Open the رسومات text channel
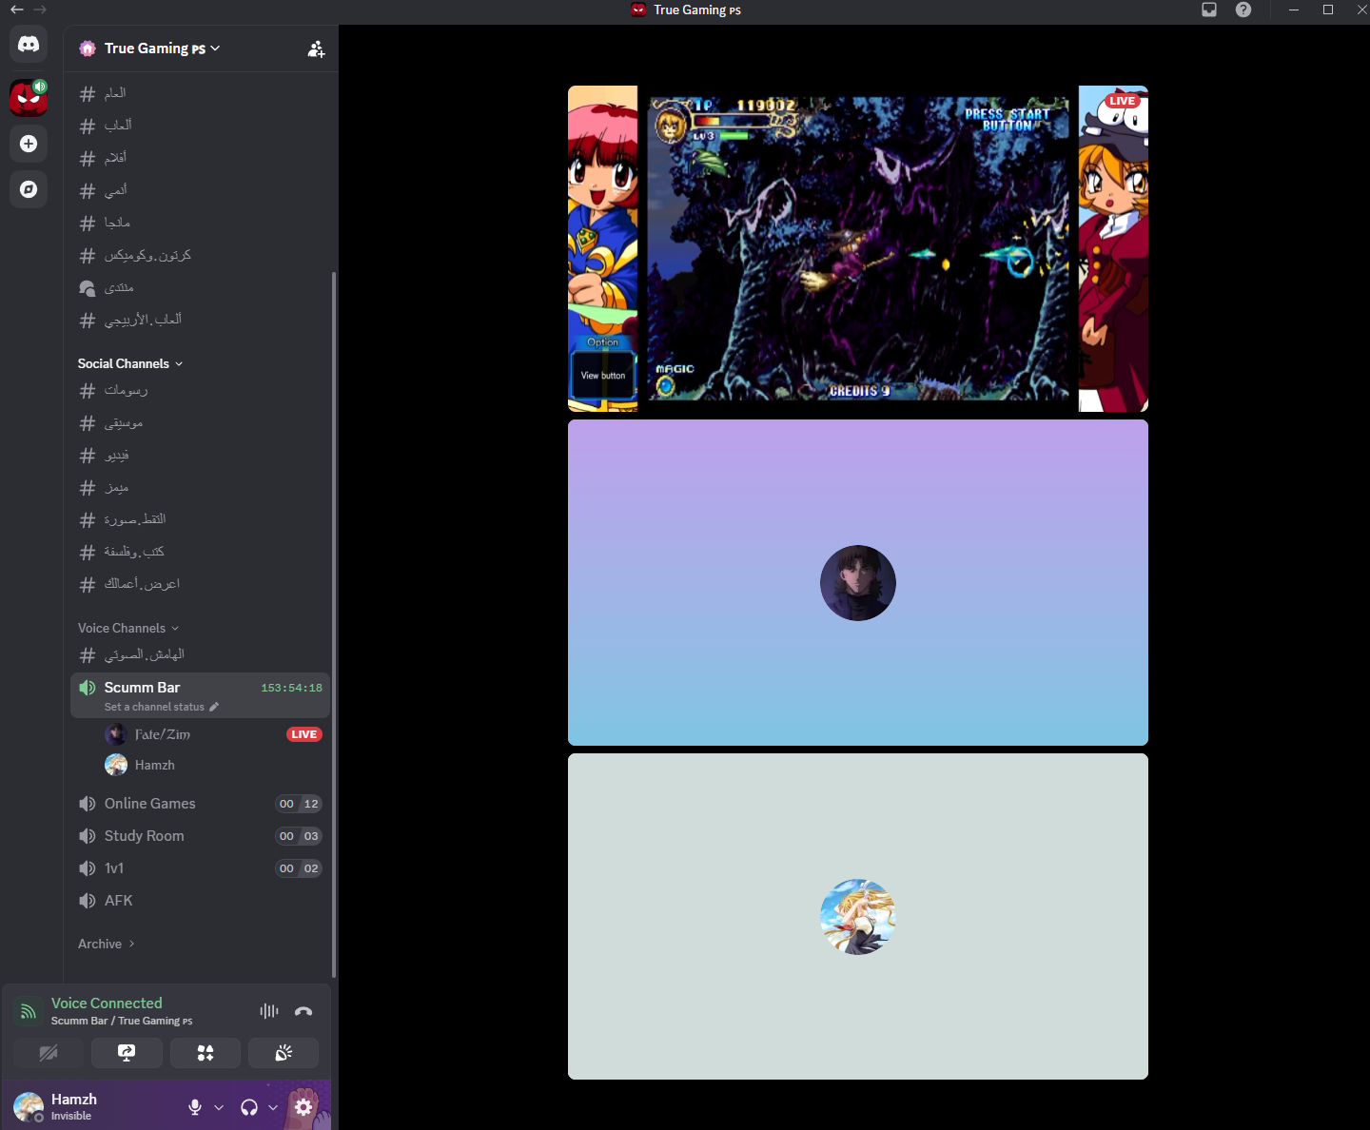The image size is (1370, 1130). click(x=200, y=390)
